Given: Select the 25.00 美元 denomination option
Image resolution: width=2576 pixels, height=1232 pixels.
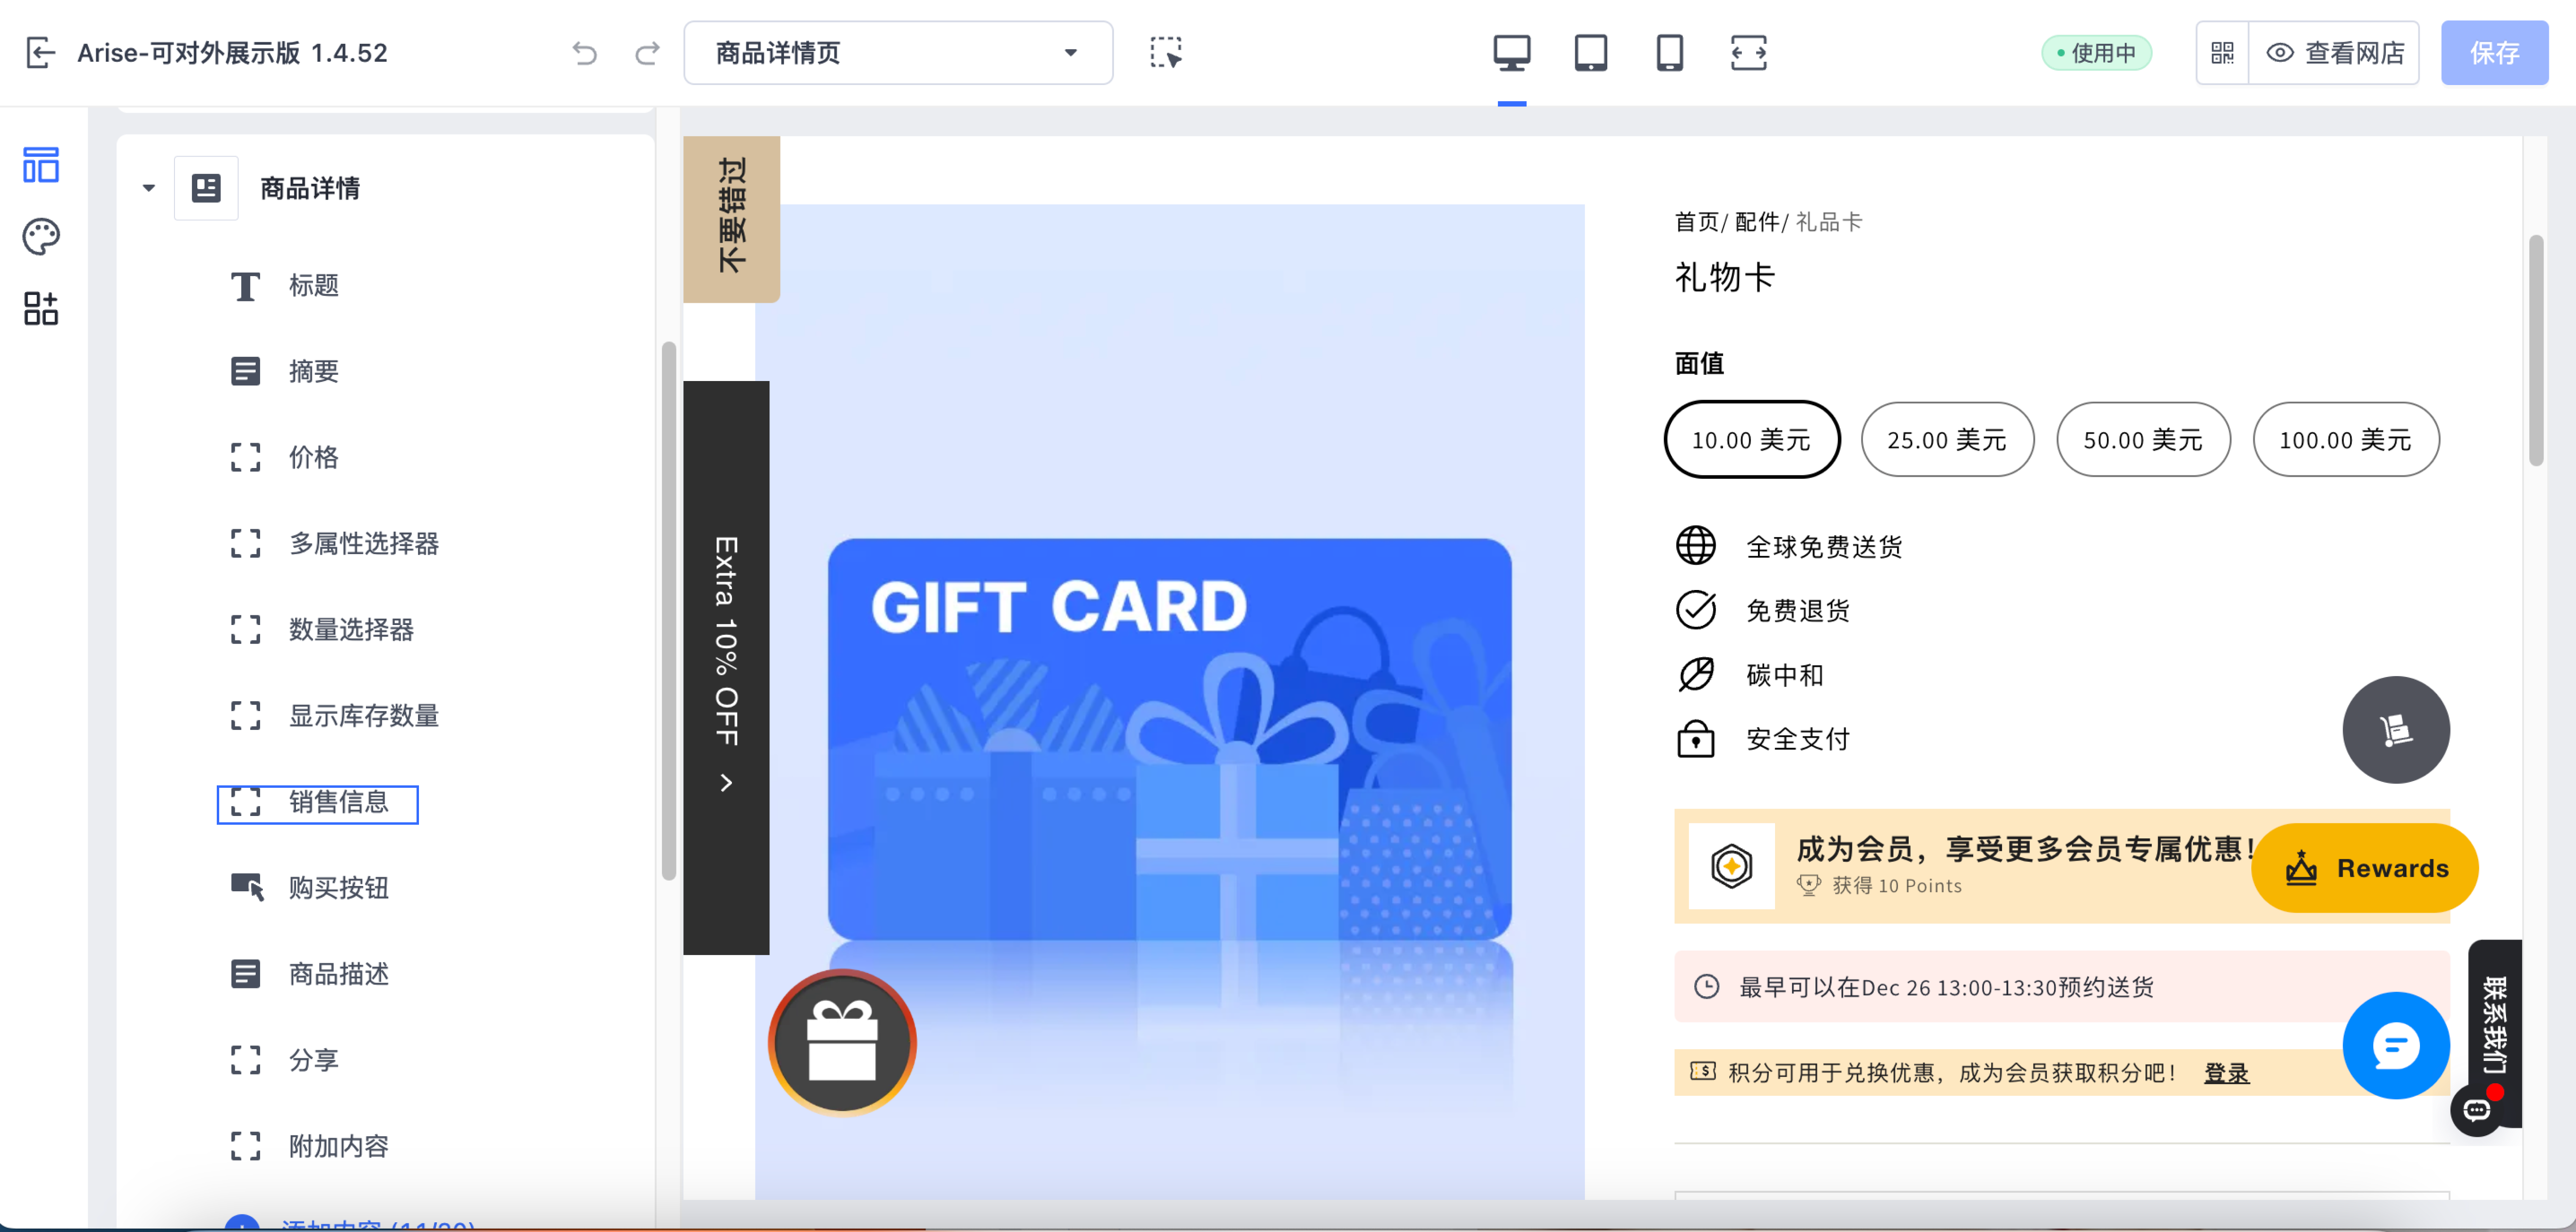Looking at the screenshot, I should tap(1946, 440).
